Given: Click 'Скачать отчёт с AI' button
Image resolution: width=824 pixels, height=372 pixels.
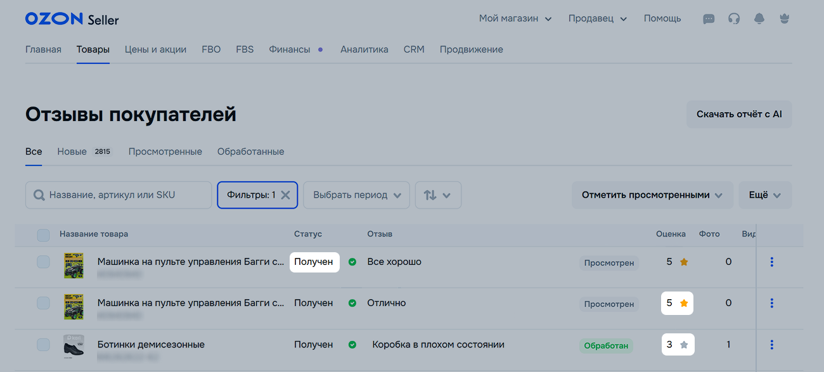Looking at the screenshot, I should pyautogui.click(x=739, y=115).
